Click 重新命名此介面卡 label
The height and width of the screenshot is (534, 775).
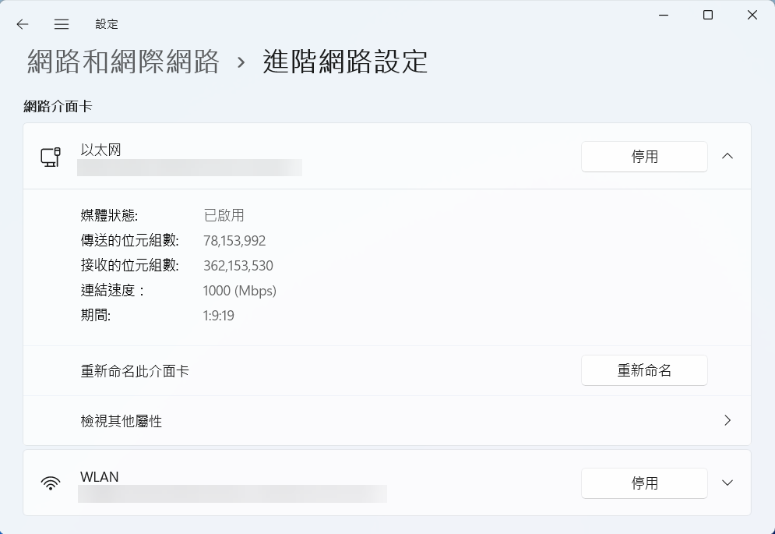[135, 371]
